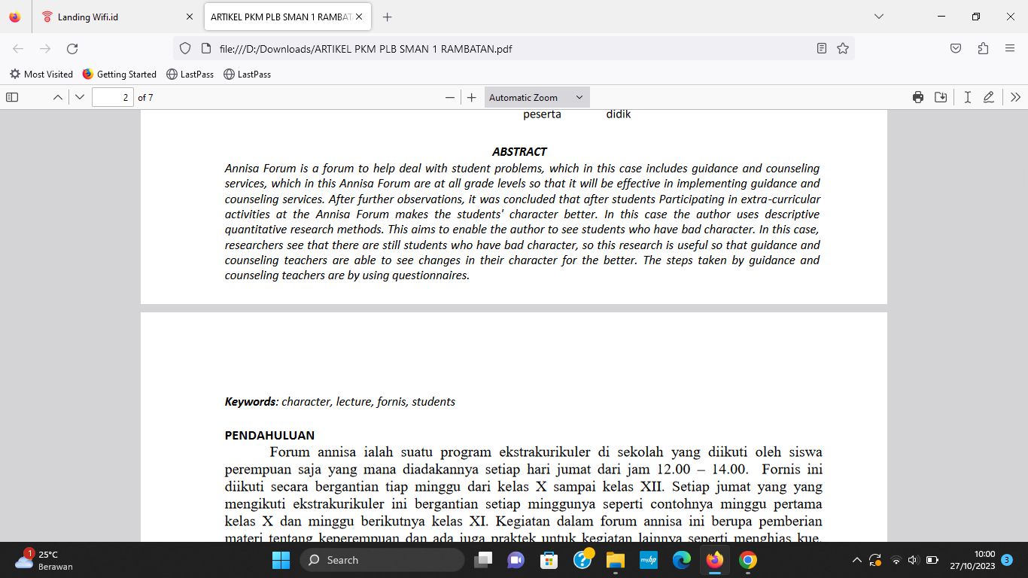Launch the Chat app from the taskbar
The image size is (1028, 578).
[x=516, y=560]
